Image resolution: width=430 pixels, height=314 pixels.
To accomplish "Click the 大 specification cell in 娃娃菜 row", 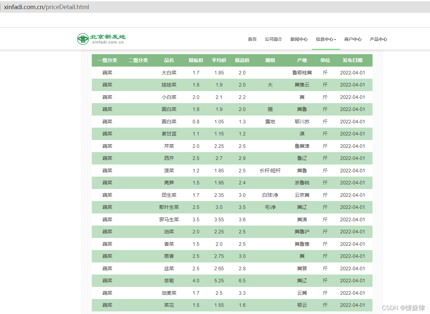I will pos(270,85).
